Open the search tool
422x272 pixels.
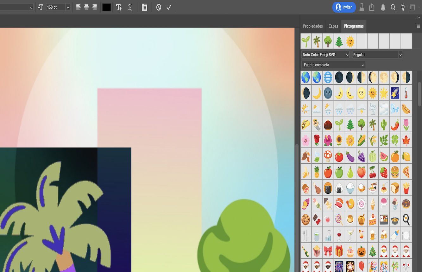click(x=393, y=7)
